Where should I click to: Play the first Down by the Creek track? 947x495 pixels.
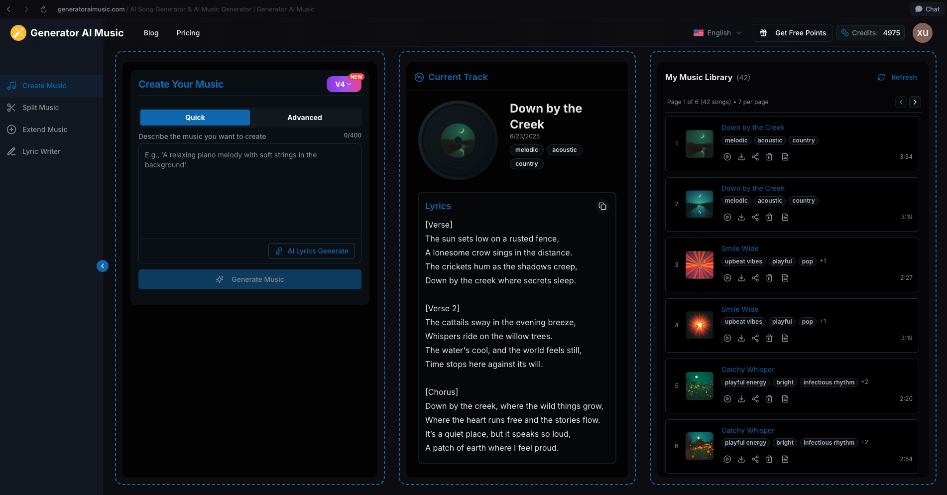point(727,157)
